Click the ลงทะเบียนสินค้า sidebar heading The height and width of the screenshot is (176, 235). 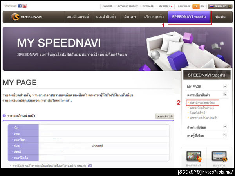tap(198, 95)
